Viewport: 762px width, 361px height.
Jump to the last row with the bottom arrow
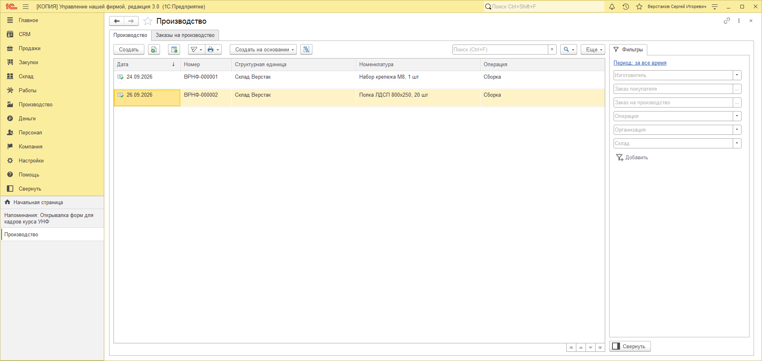[x=600, y=347]
